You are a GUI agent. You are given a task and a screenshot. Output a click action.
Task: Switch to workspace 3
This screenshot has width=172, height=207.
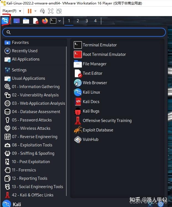coord(87,21)
